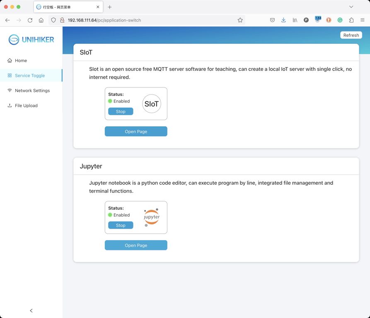The height and width of the screenshot is (318, 370).
Task: Click the SIoT green status indicator
Action: pyautogui.click(x=110, y=101)
